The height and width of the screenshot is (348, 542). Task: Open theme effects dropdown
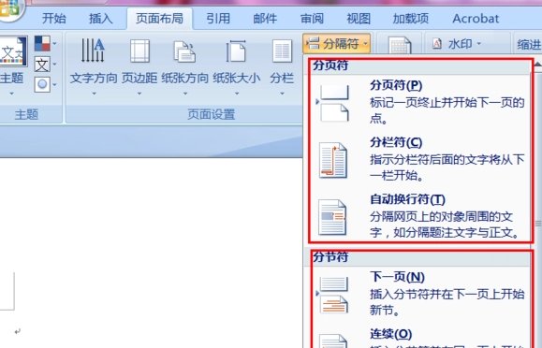pos(46,85)
